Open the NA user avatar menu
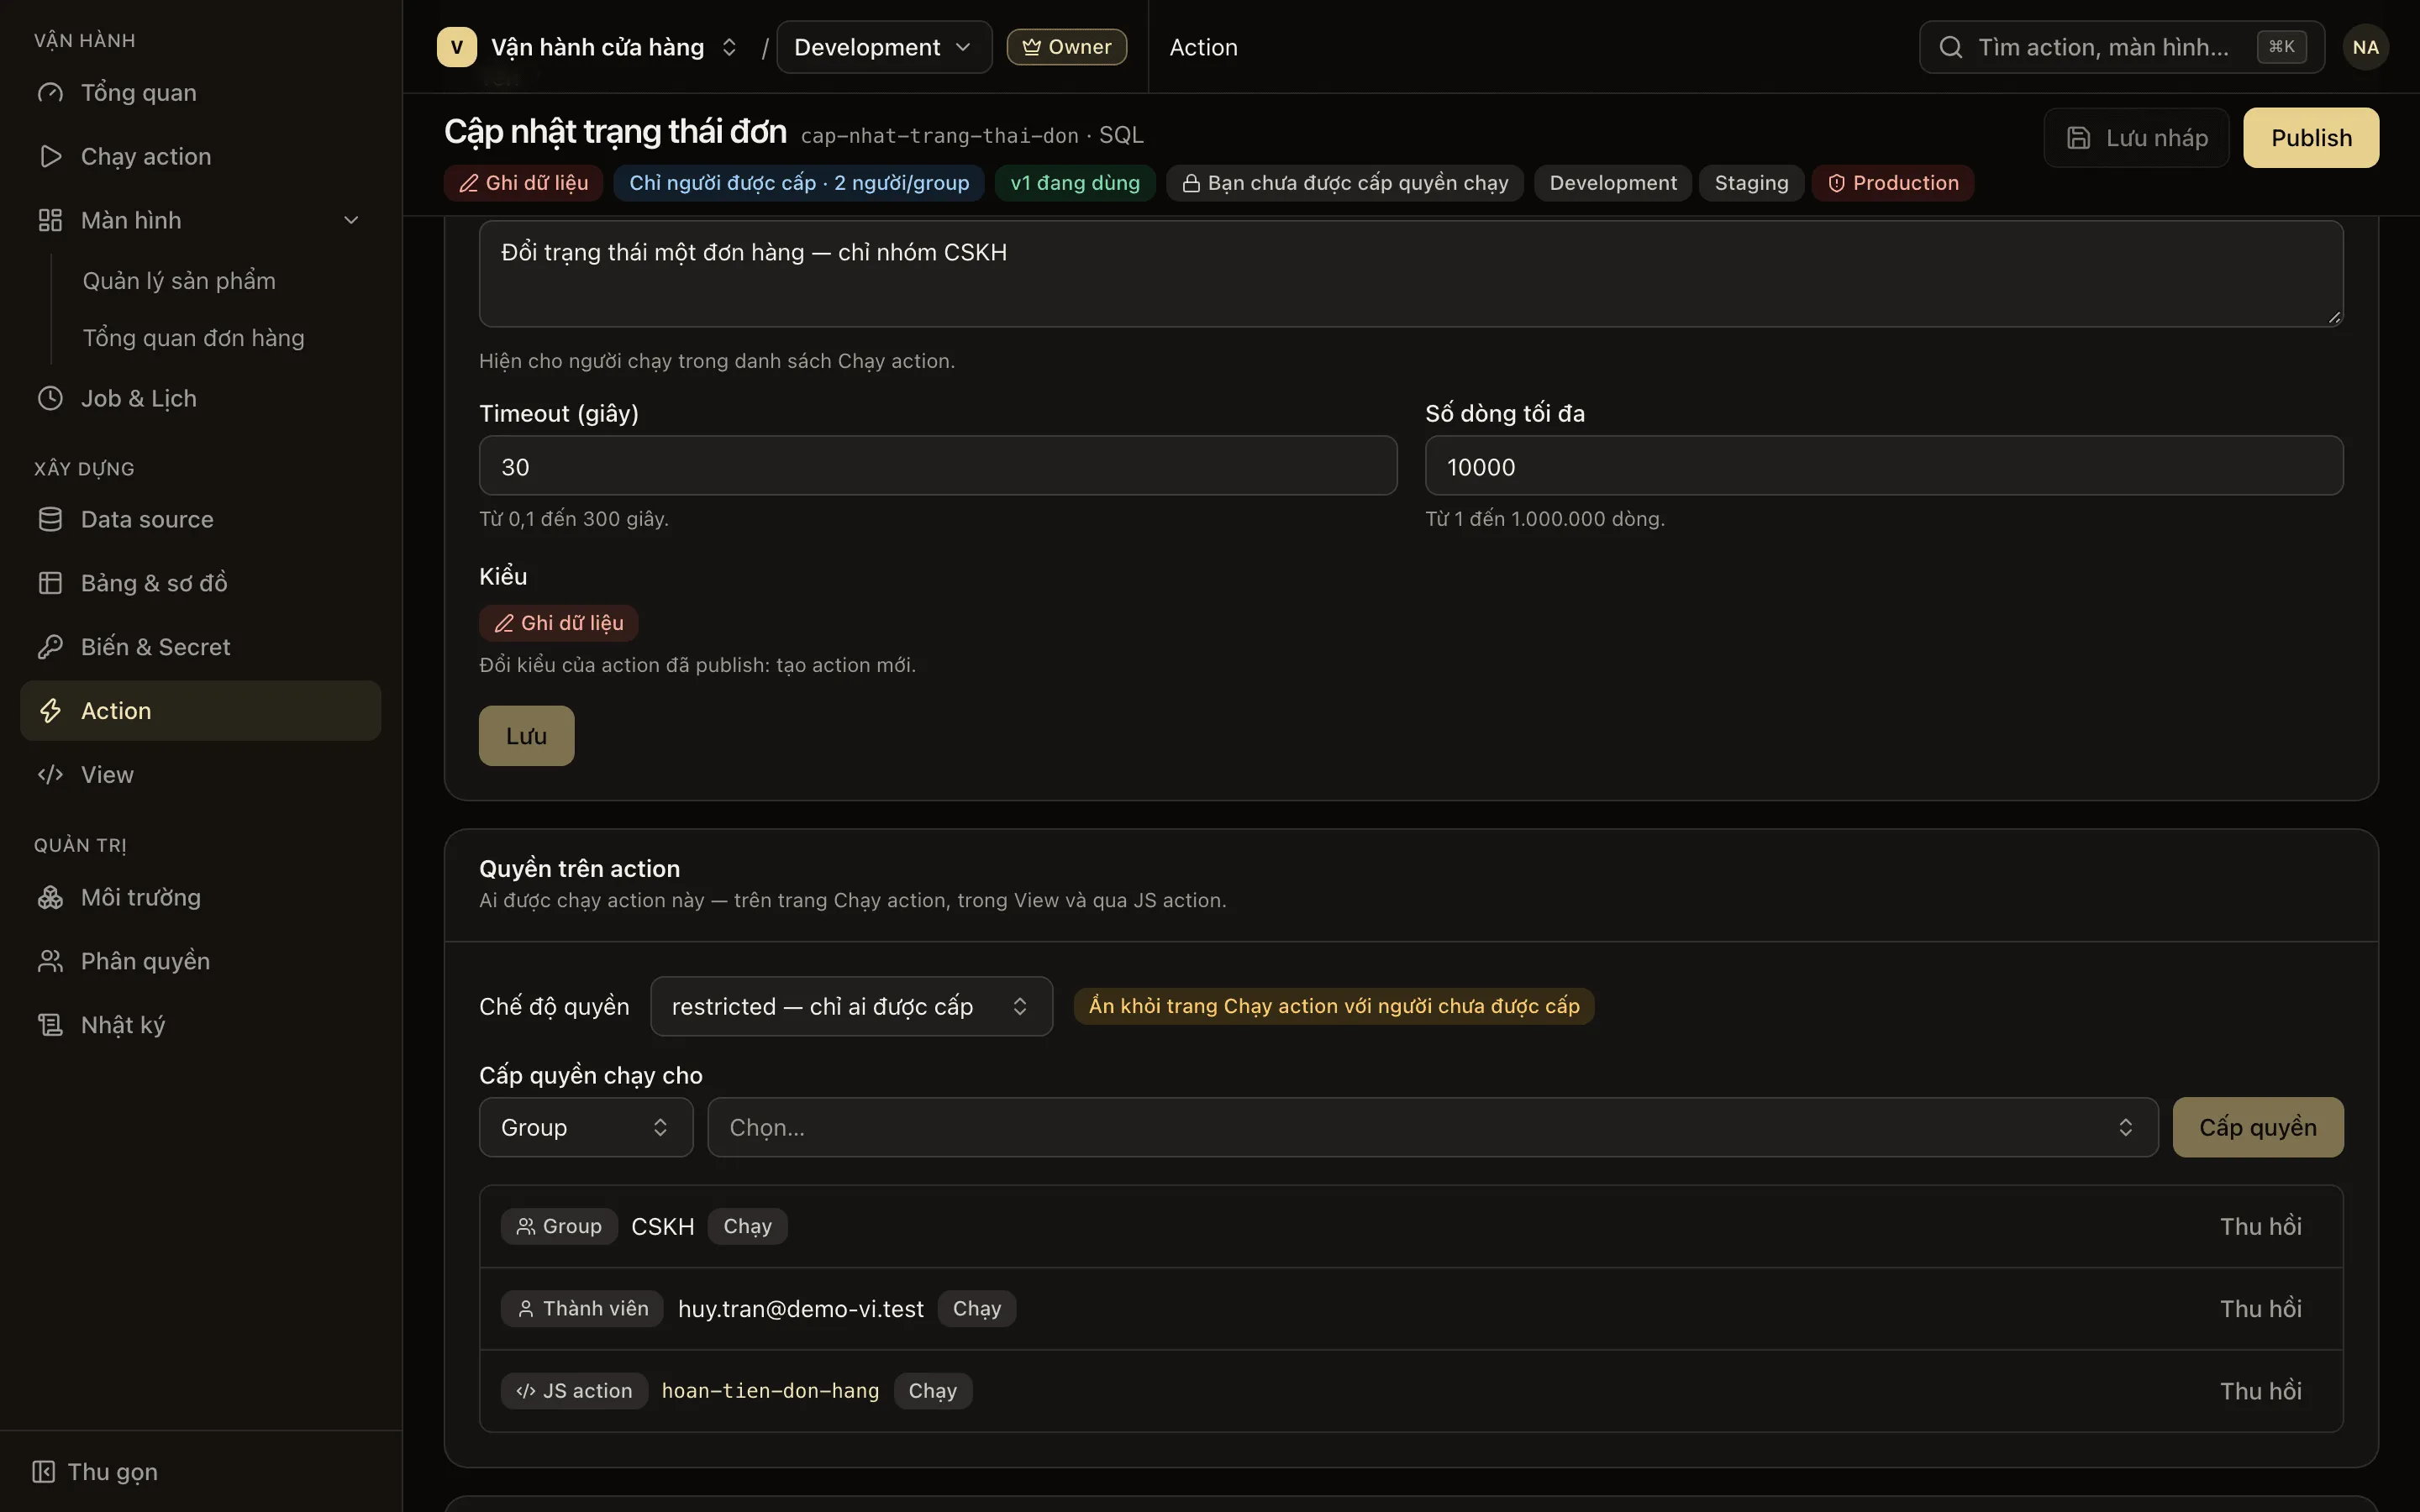2420x1512 pixels. click(2365, 47)
